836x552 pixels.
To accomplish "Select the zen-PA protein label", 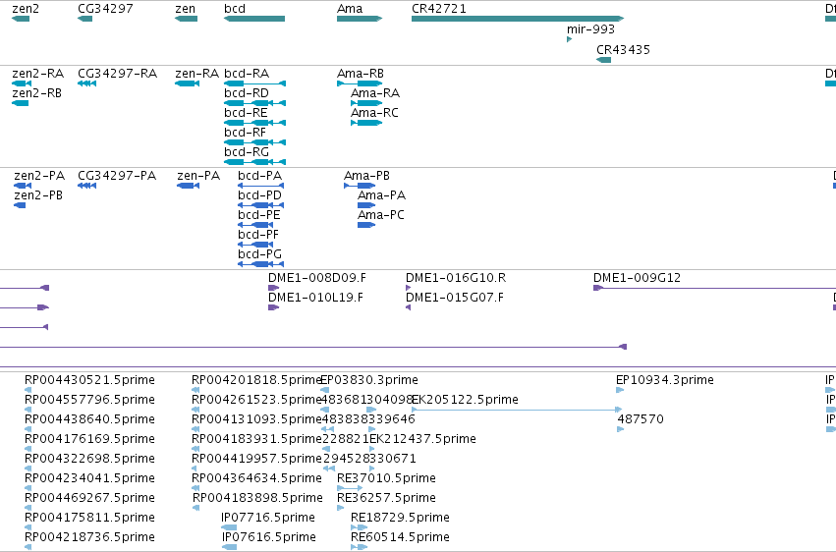I will (x=198, y=175).
